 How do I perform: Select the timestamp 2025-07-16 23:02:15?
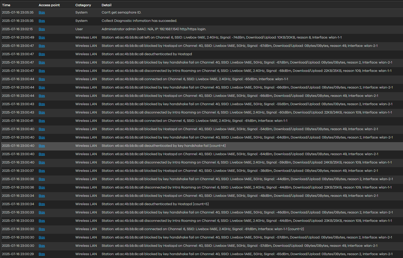[17, 29]
